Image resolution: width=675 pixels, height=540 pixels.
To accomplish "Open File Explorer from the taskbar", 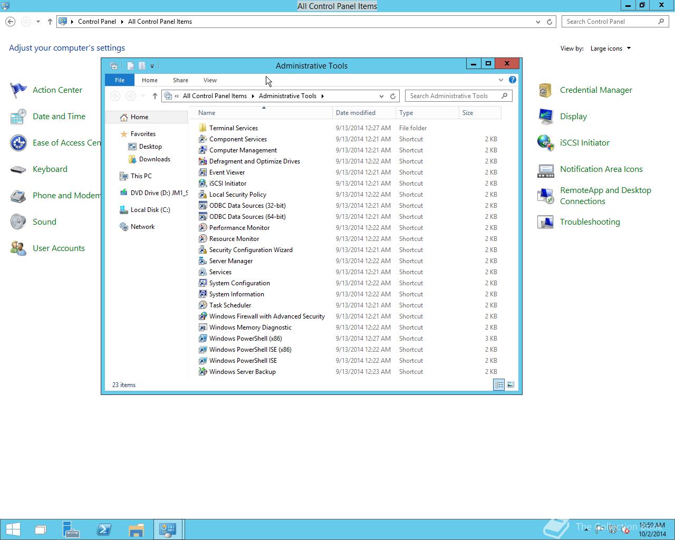I will pyautogui.click(x=136, y=529).
